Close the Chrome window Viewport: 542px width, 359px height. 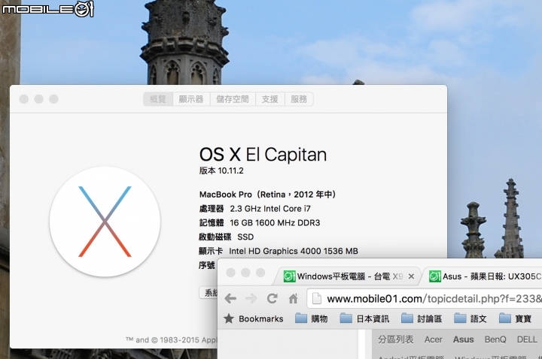(230, 273)
